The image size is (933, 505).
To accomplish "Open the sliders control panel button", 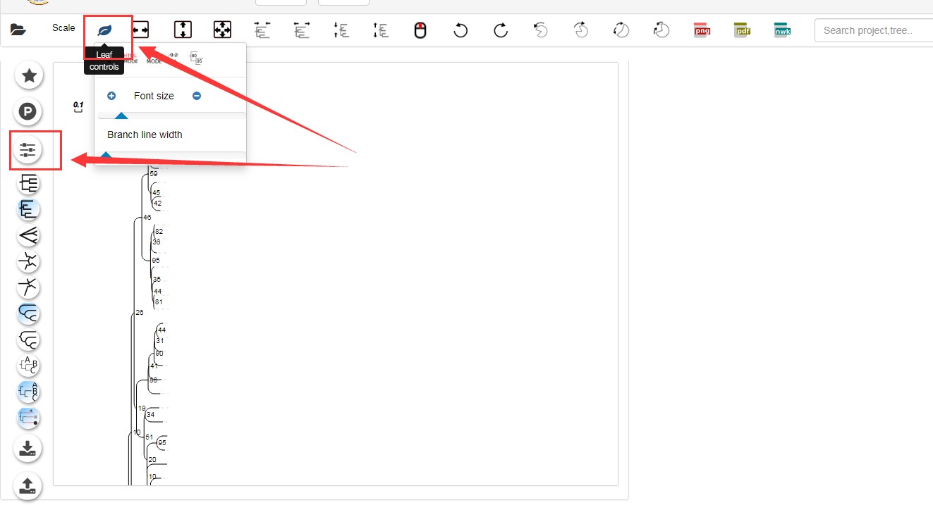I will coord(29,149).
